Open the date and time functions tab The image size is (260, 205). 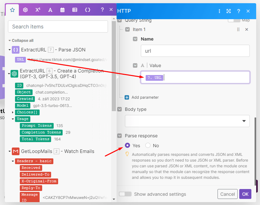tap(63, 10)
